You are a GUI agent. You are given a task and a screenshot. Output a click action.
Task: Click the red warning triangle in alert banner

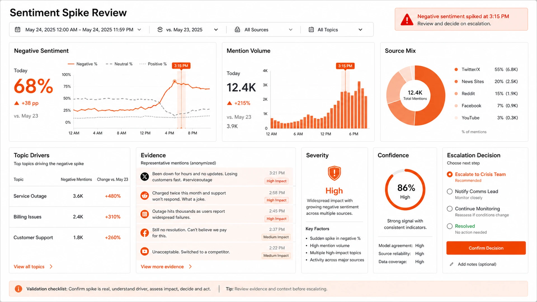point(407,20)
